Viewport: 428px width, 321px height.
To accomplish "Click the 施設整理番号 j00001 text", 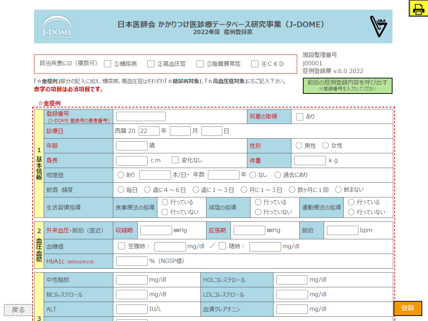I will 312,63.
